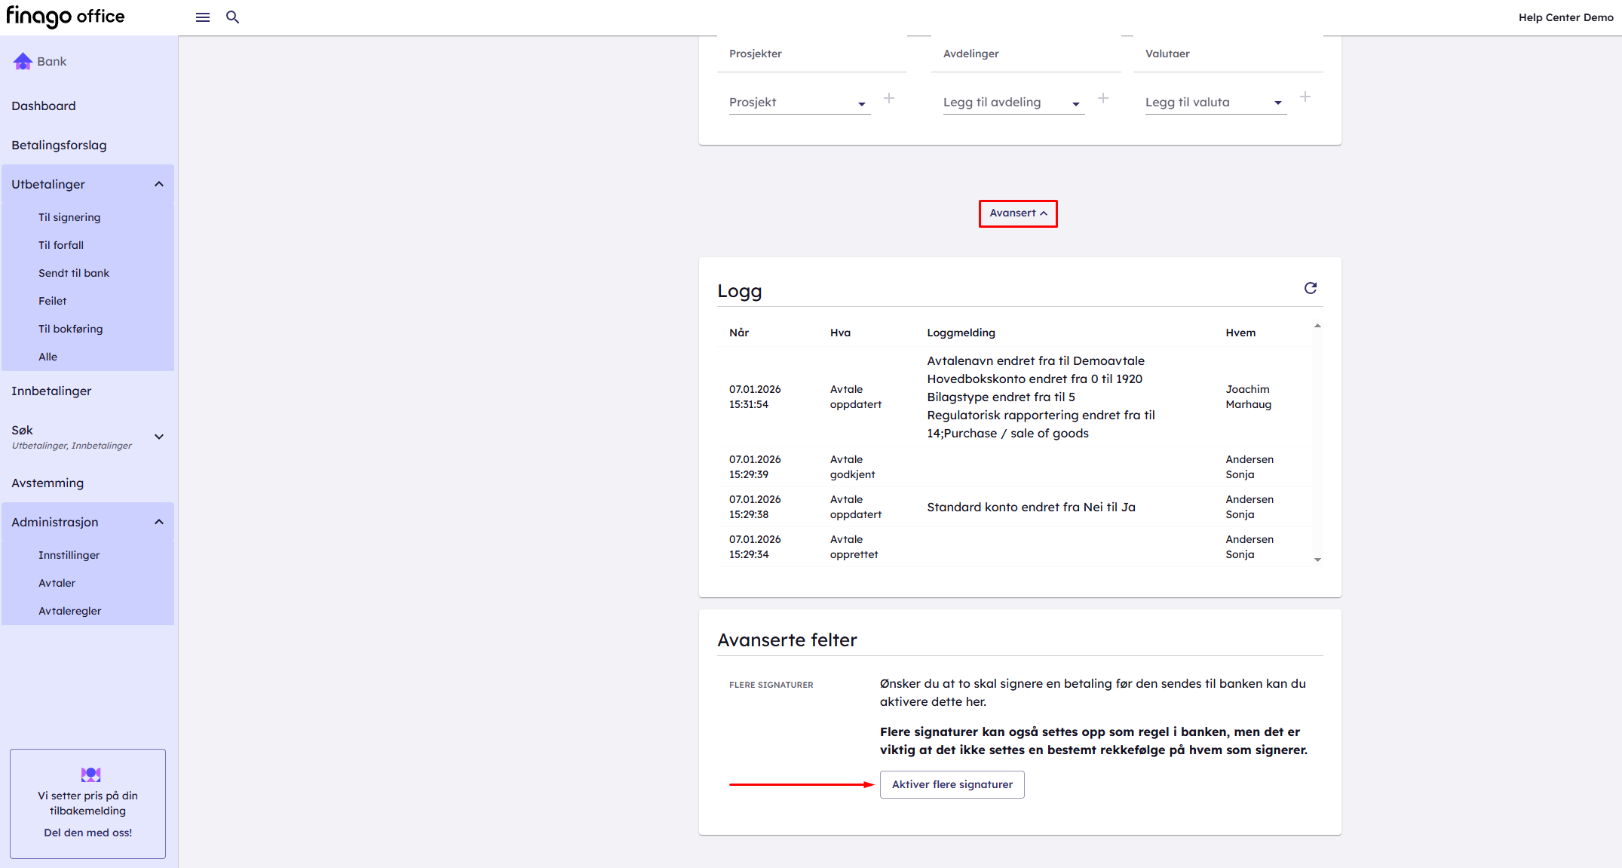1622x868 pixels.
Task: Click plus icon next to valuta dropdown
Action: [x=1305, y=97]
